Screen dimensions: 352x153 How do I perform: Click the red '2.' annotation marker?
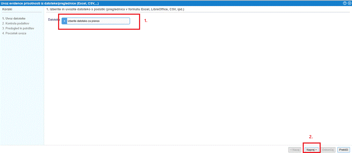[311, 137]
